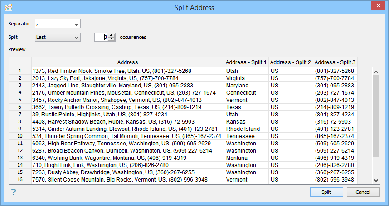Viewport: 389px width, 206px height.
Task: Select the Address column header
Action: click(127, 62)
